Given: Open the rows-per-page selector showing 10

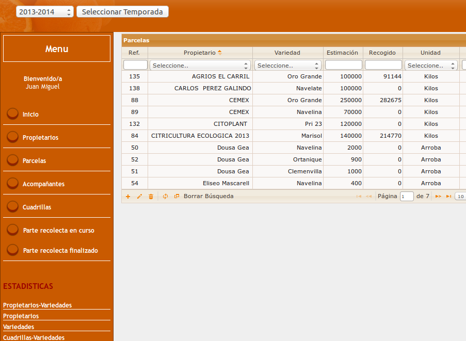Looking at the screenshot, I should 461,197.
